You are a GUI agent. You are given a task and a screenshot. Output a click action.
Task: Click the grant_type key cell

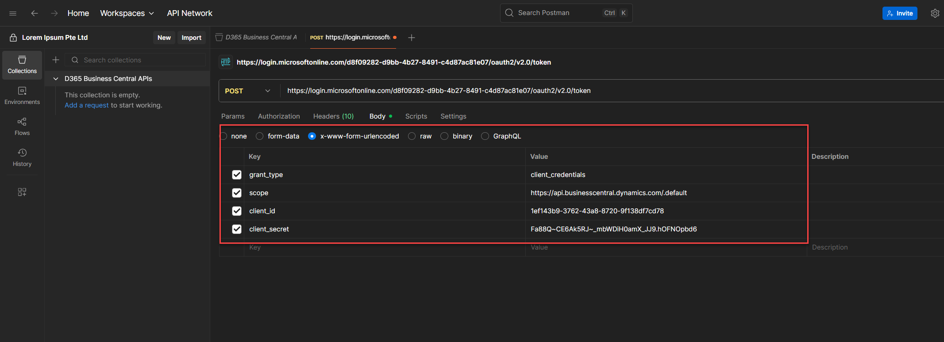tap(385, 175)
